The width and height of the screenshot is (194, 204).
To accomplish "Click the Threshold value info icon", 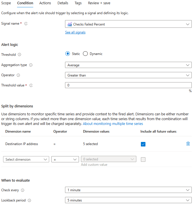I will [31, 86].
